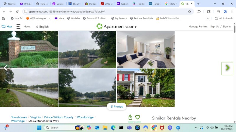The image size is (236, 132).
Task: Open a new browser tab
Action: 198,4
